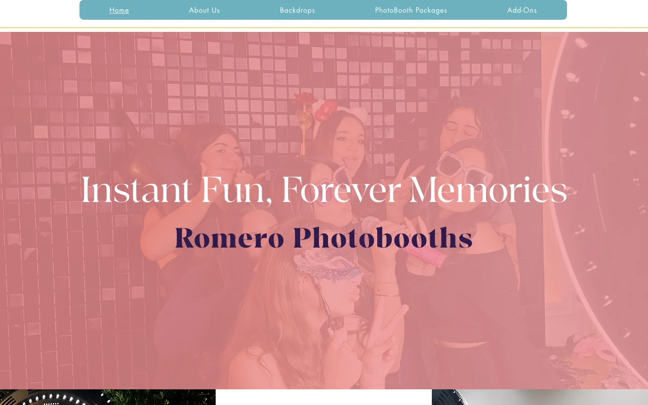The image size is (648, 405).
Task: Click the bottom-right ring light thumbnail
Action: [x=540, y=397]
